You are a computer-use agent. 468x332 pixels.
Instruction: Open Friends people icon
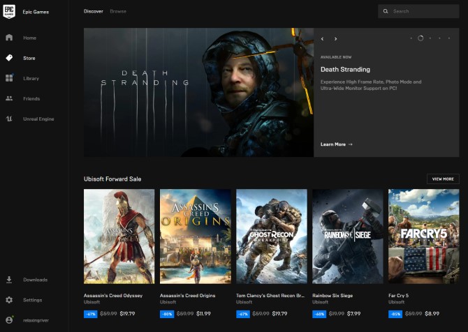coord(9,98)
